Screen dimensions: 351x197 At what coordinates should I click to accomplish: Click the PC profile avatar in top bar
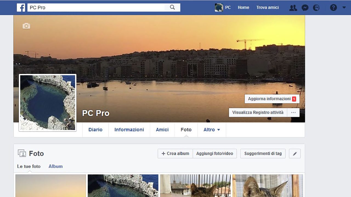219,7
